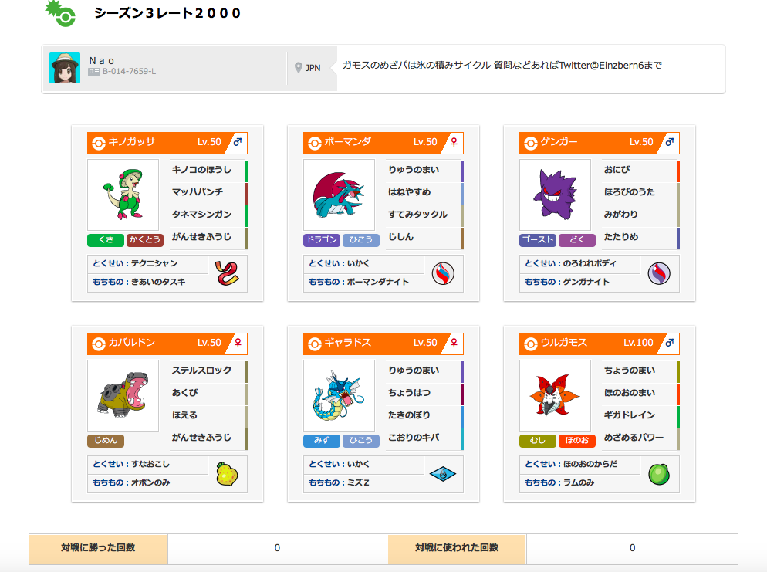
Task: Click the female gender symbol on ギャラドス card
Action: point(454,343)
